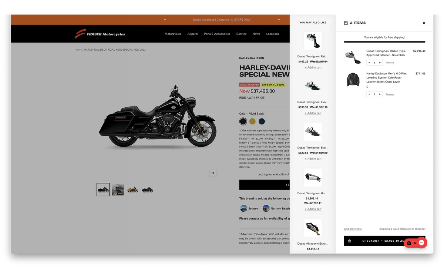This screenshot has height=268, width=444.
Task: Add the $330.33 Termignoni Evo to cart
Action: click(x=313, y=113)
